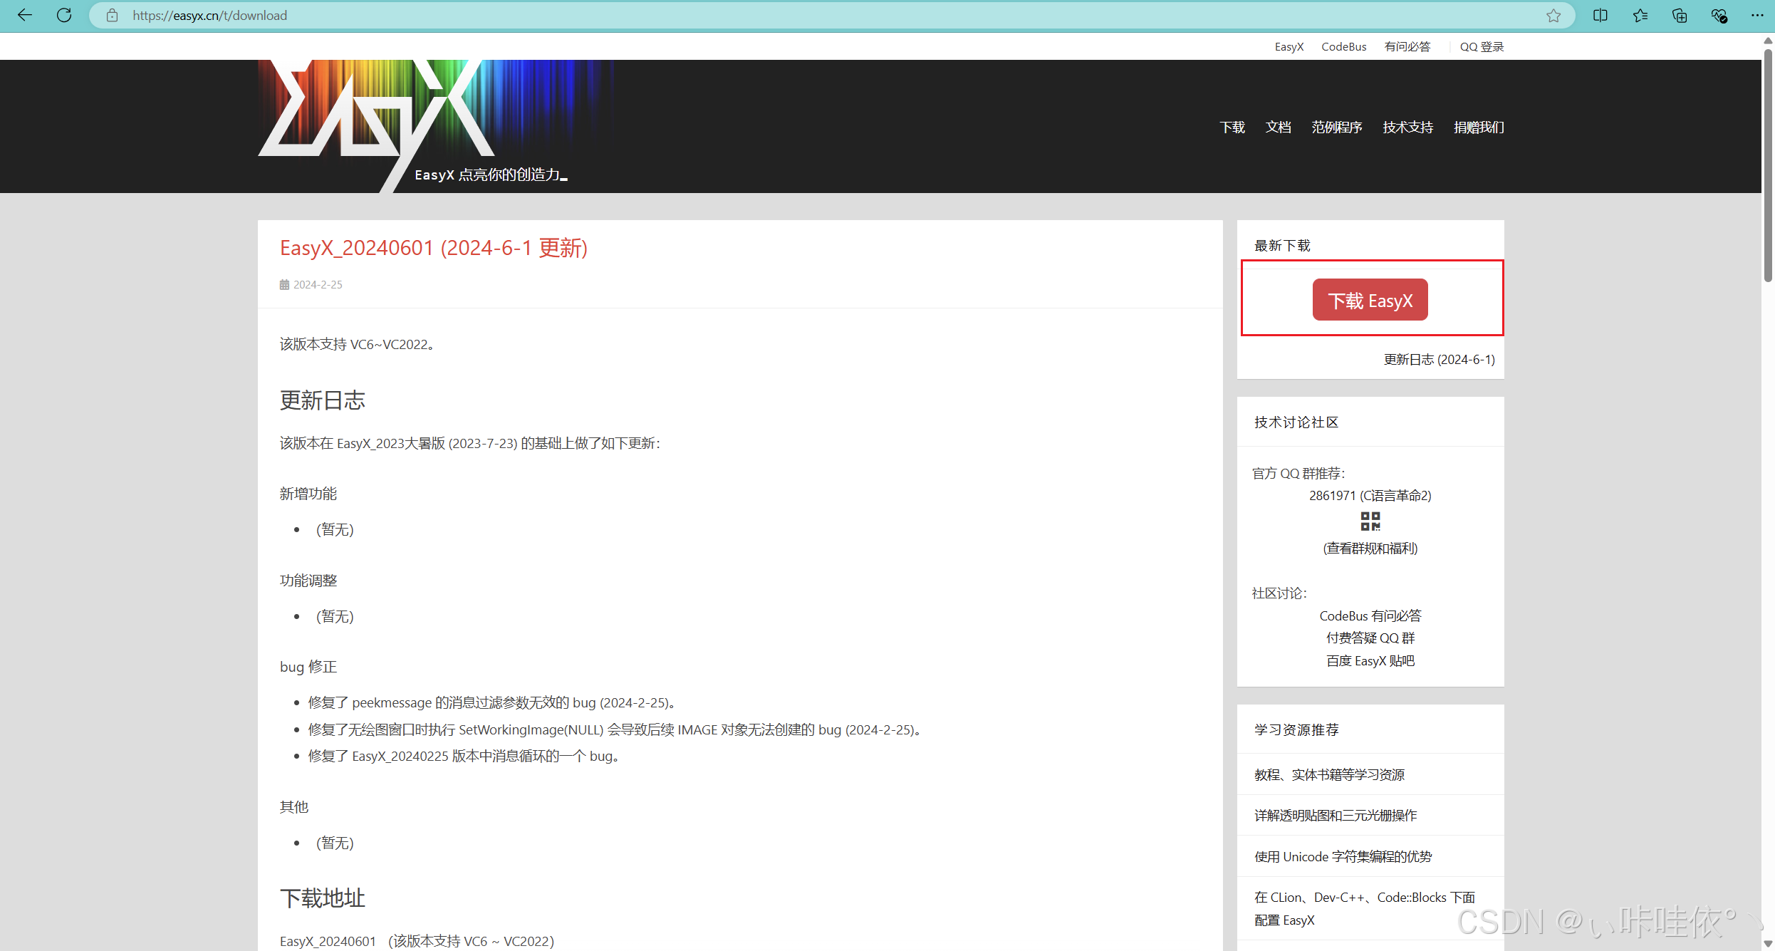The height and width of the screenshot is (951, 1775).
Task: Open 使用 Unicode 字符集编程的优势 link
Action: [1343, 857]
